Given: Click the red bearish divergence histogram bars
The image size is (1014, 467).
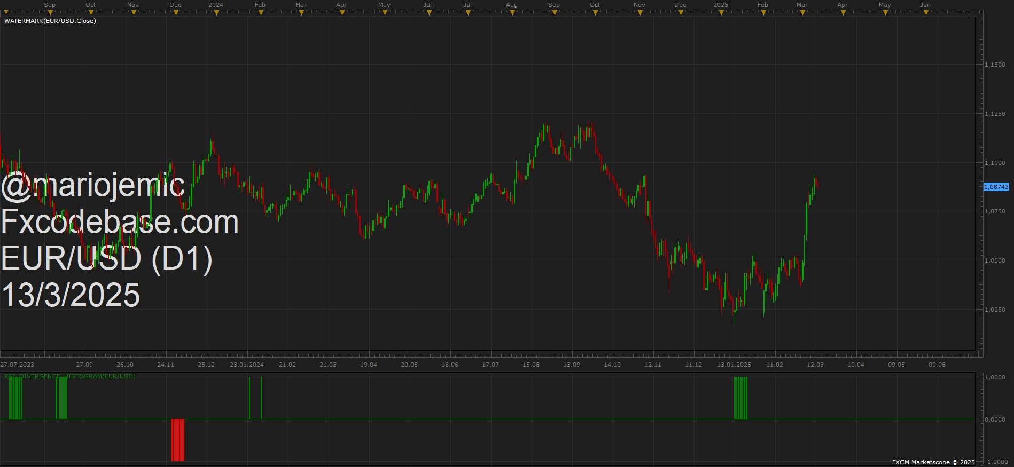Looking at the screenshot, I should 178,440.
